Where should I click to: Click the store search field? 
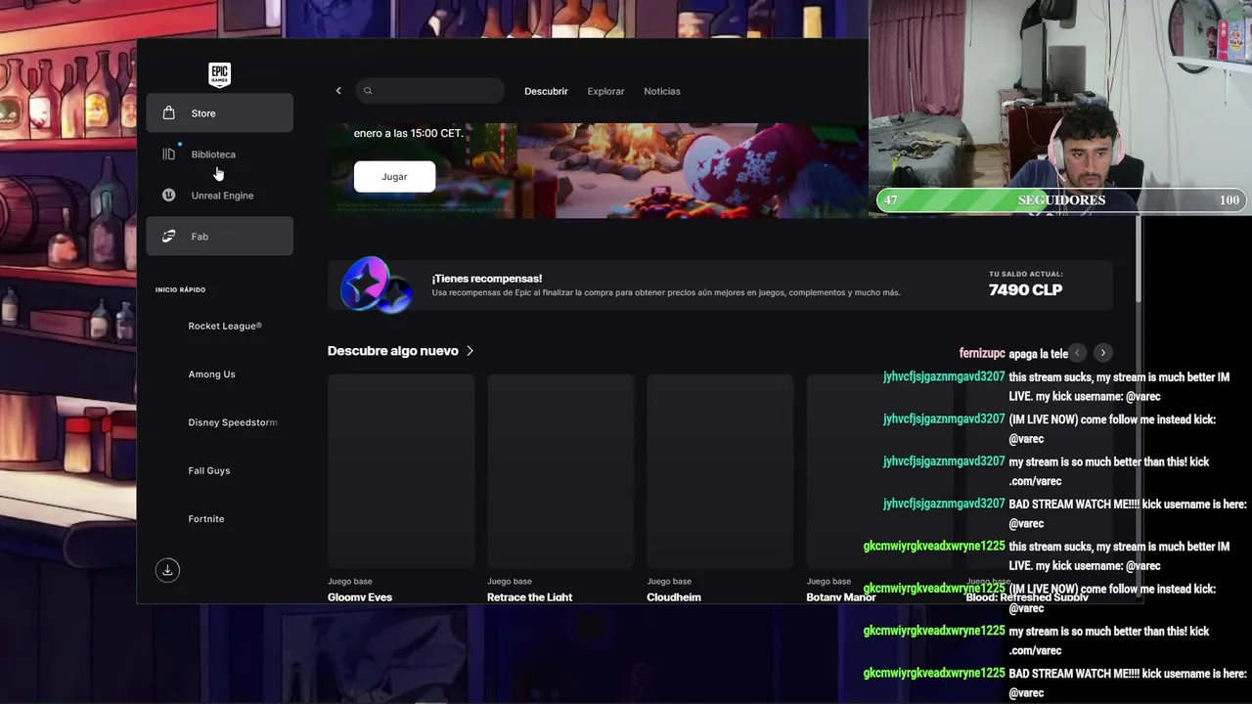[430, 91]
